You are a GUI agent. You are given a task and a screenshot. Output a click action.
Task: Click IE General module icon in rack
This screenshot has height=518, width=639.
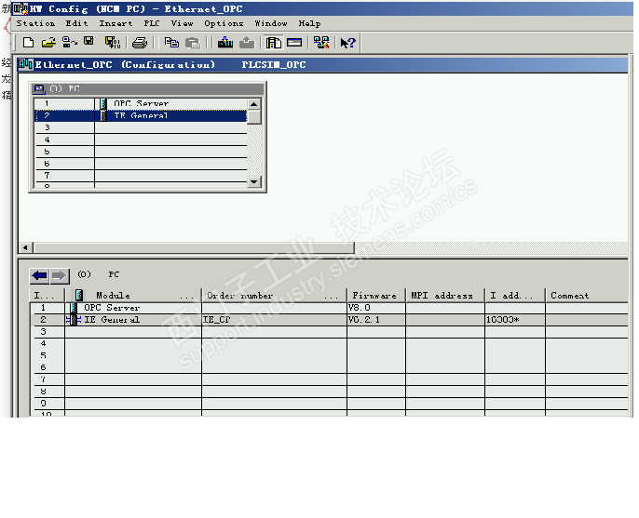[x=103, y=116]
